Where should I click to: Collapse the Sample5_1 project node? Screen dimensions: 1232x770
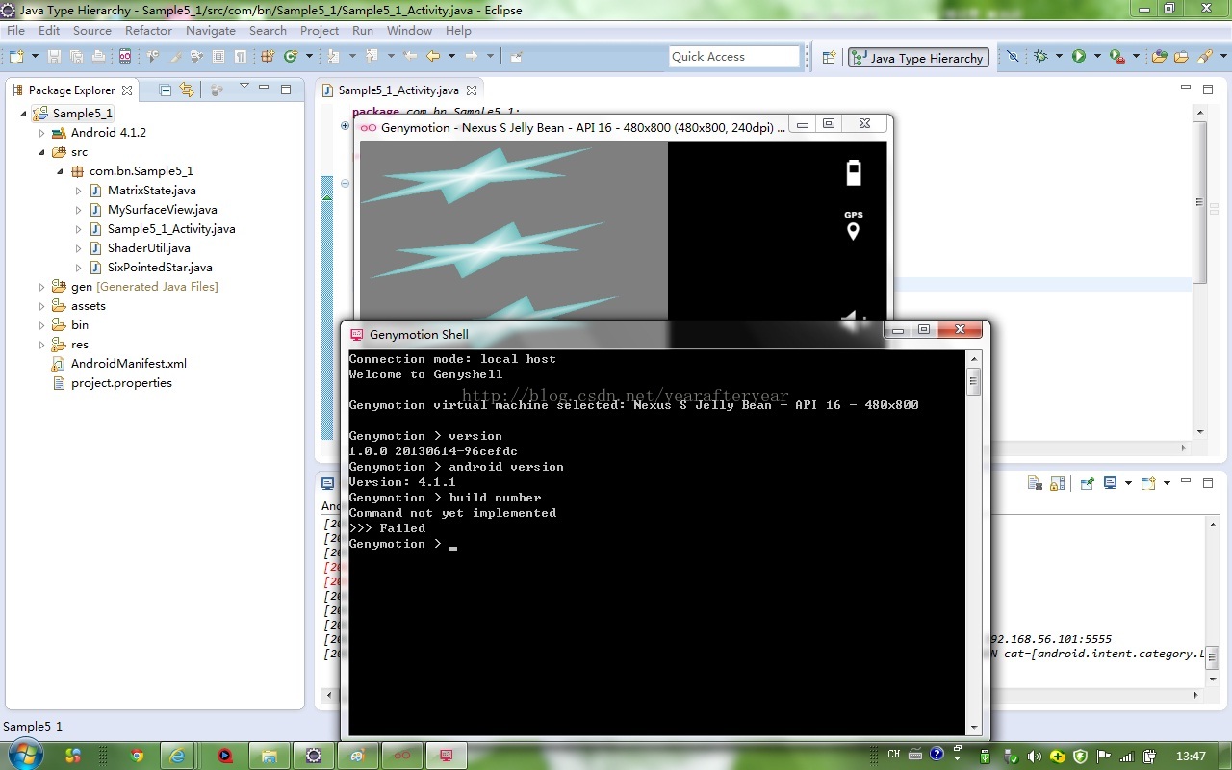coord(24,114)
